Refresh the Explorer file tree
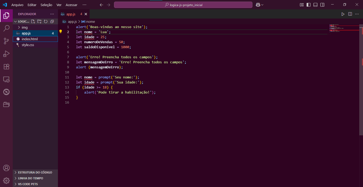This screenshot has height=187, width=363. (46, 21)
